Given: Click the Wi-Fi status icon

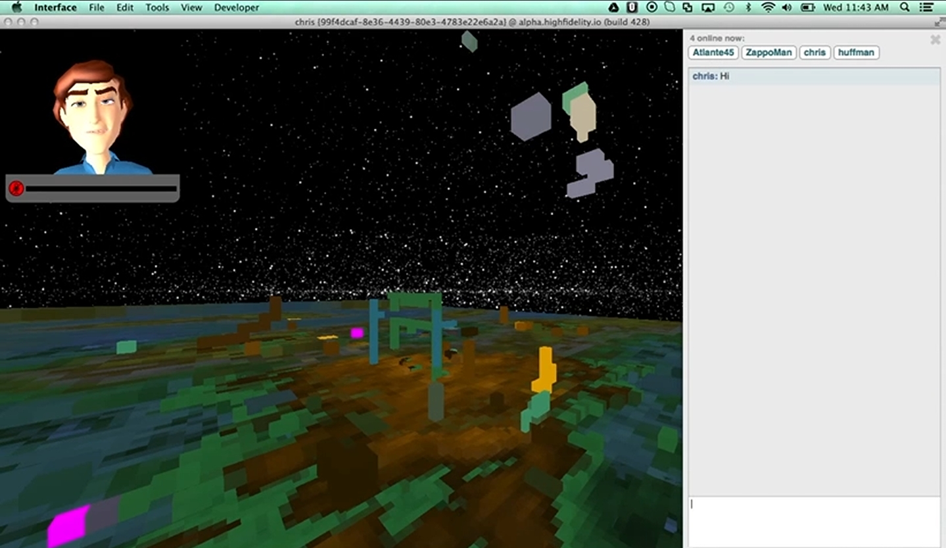Looking at the screenshot, I should (768, 8).
